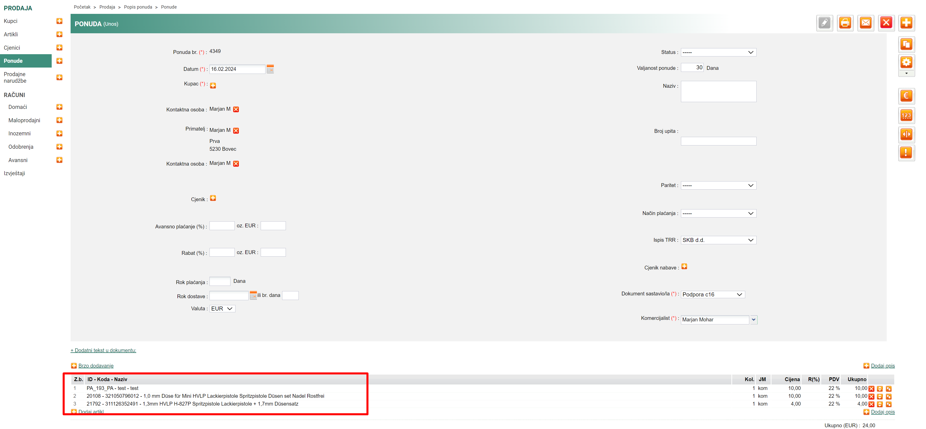926x429 pixels.
Task: Click the orange exclamation mark icon
Action: (x=906, y=153)
